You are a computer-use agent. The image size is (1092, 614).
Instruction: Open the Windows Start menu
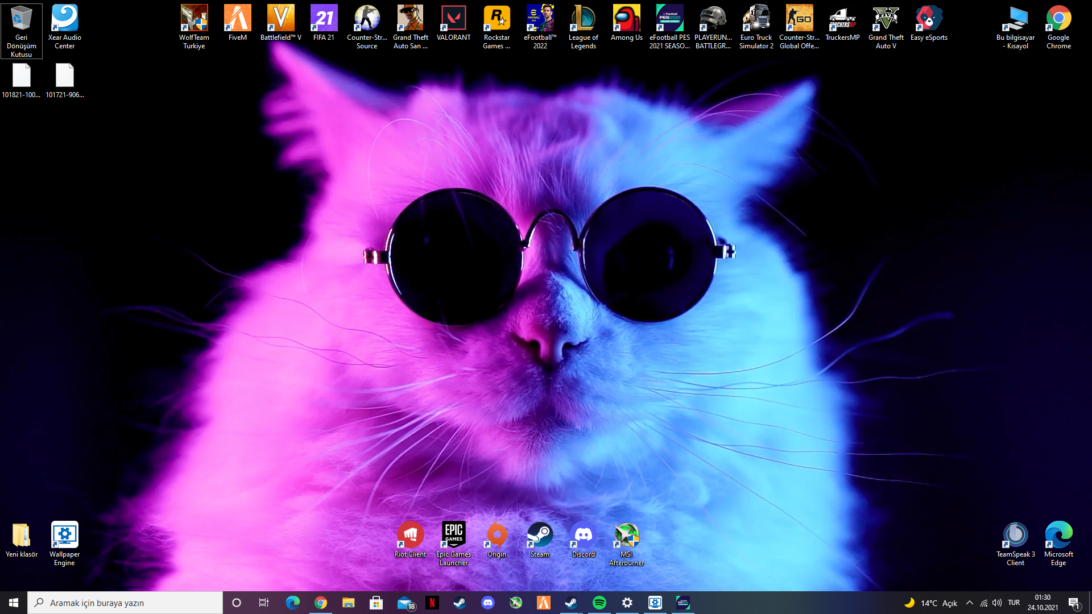point(14,603)
